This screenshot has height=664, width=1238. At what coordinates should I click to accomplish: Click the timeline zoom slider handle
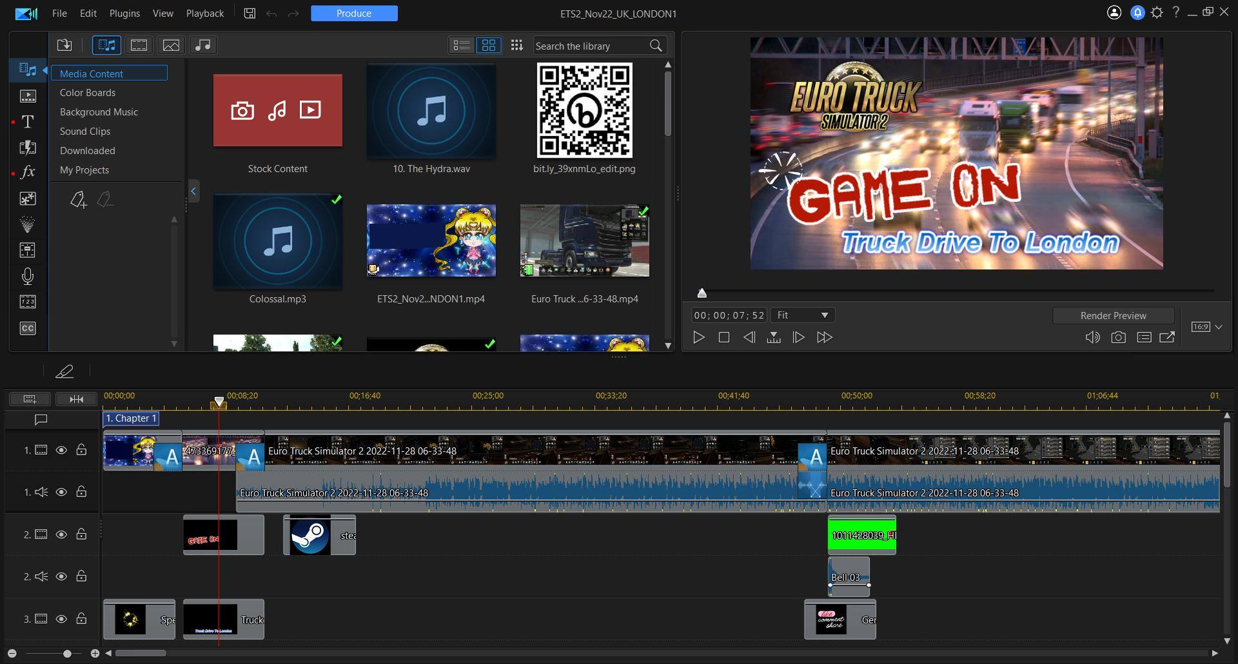[x=67, y=654]
